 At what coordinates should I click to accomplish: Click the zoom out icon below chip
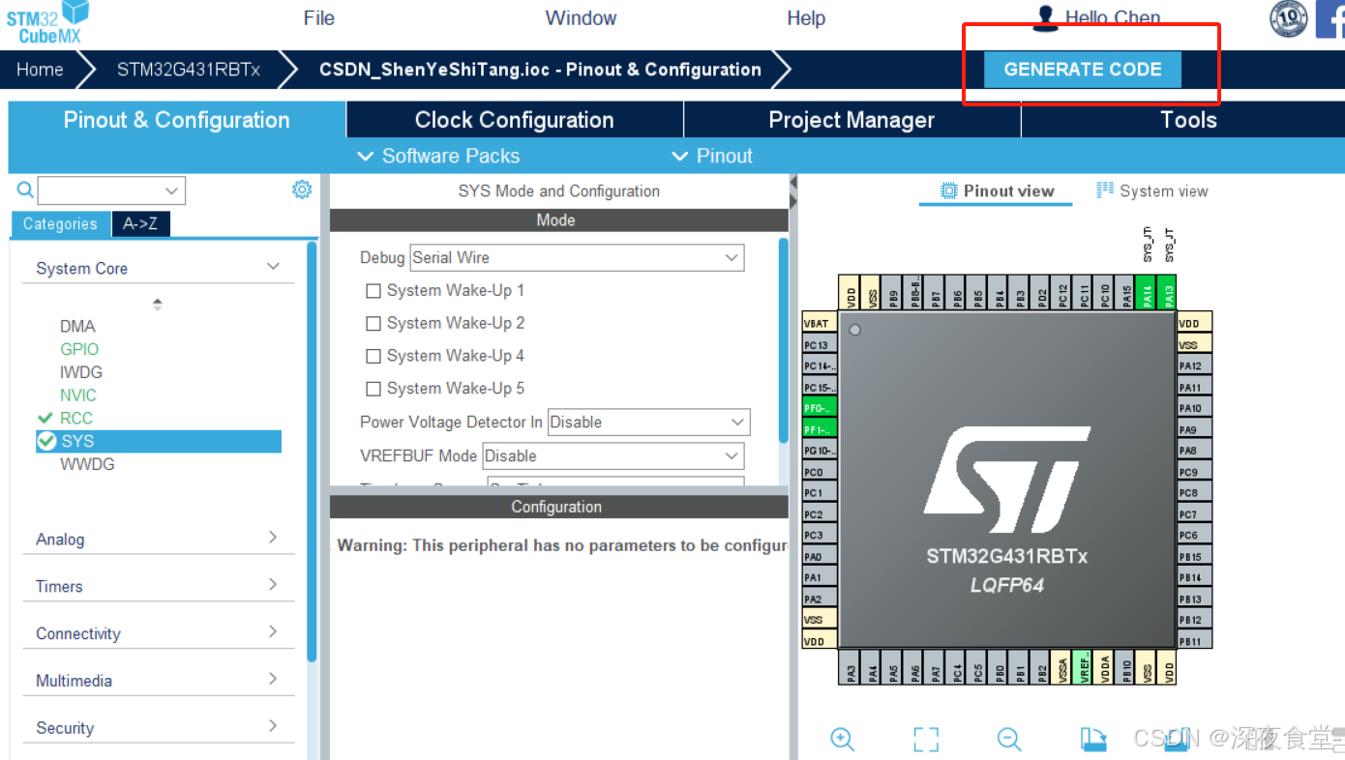(1009, 740)
